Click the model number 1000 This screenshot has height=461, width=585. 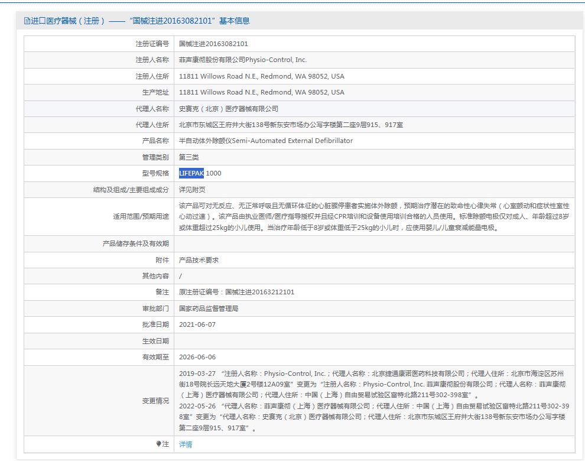tap(213, 173)
